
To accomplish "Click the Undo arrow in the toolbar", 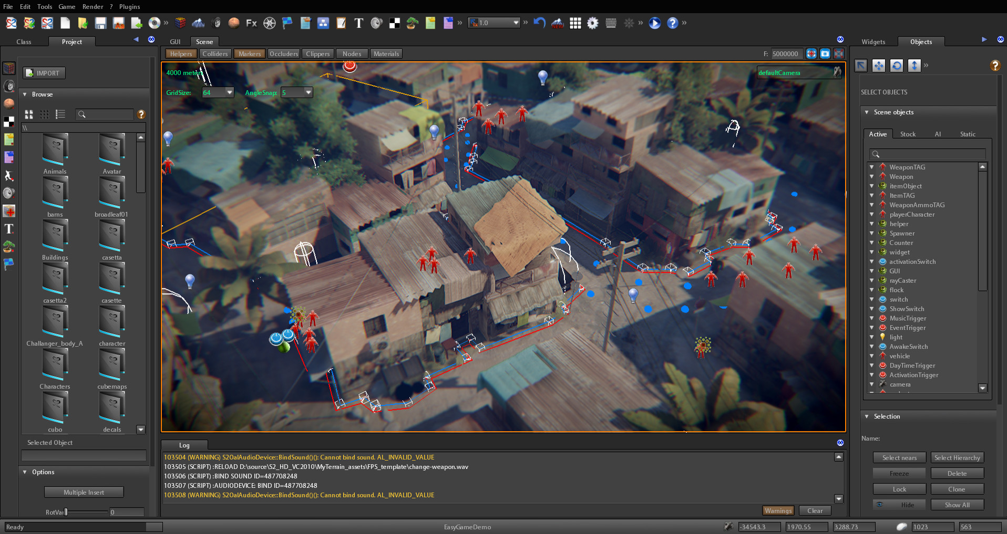I will click(x=539, y=23).
